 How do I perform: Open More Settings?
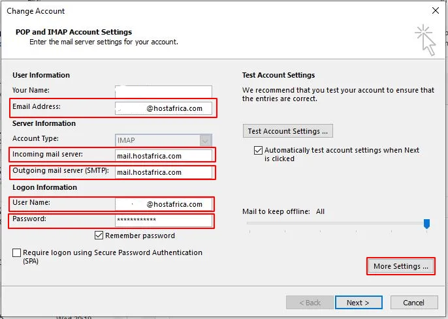click(x=401, y=266)
